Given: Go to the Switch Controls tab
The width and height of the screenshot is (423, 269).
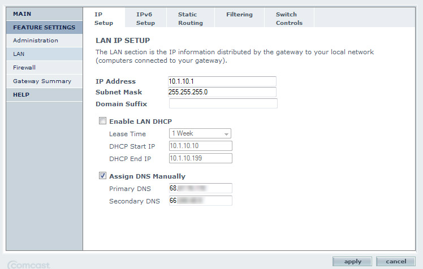Looking at the screenshot, I should click(x=289, y=18).
